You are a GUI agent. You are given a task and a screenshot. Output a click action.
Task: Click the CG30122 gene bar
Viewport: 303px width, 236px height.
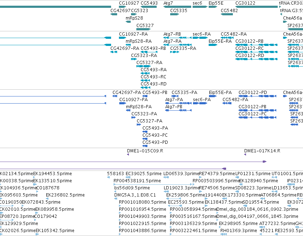tap(256, 7)
